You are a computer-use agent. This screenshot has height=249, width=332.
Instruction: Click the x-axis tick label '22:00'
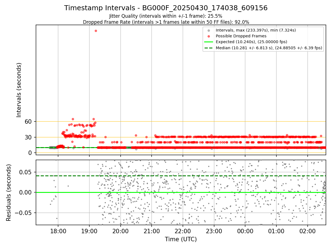[x=183, y=231]
